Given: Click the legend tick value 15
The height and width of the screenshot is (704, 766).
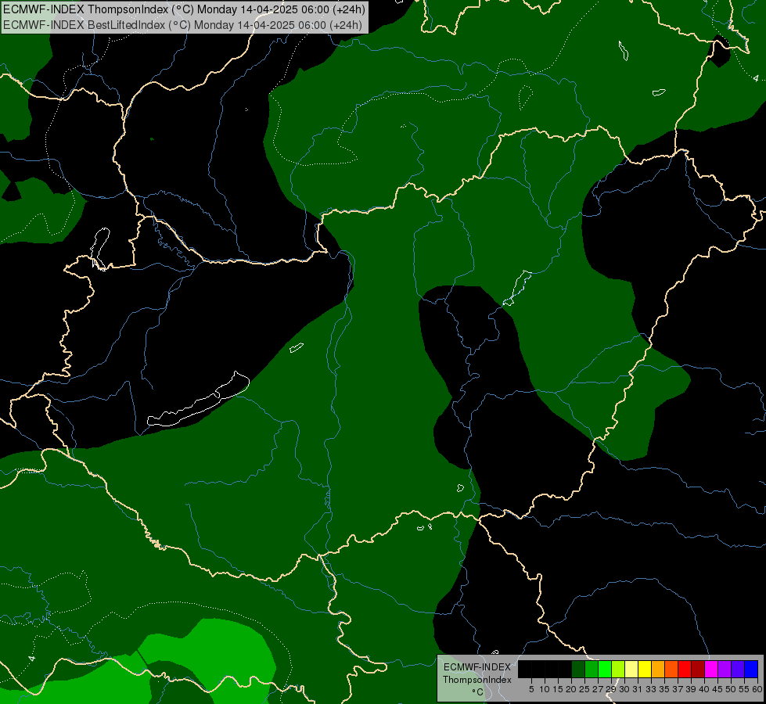Looking at the screenshot, I should [x=559, y=689].
